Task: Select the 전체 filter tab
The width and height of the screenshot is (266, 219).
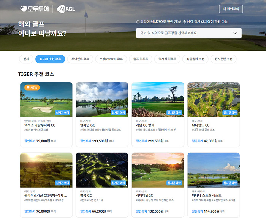Action: click(26, 59)
